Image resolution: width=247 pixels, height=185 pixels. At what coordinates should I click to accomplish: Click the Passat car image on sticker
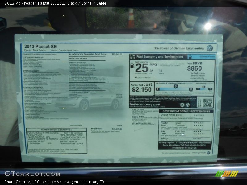(x=88, y=101)
